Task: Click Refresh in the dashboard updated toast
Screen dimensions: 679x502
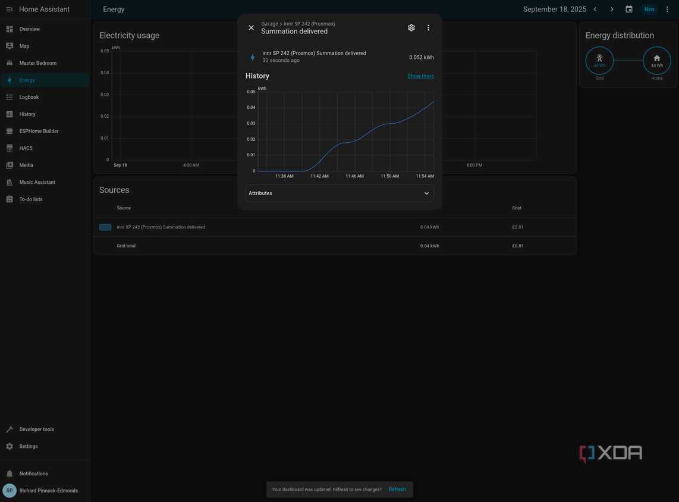Action: [397, 490]
